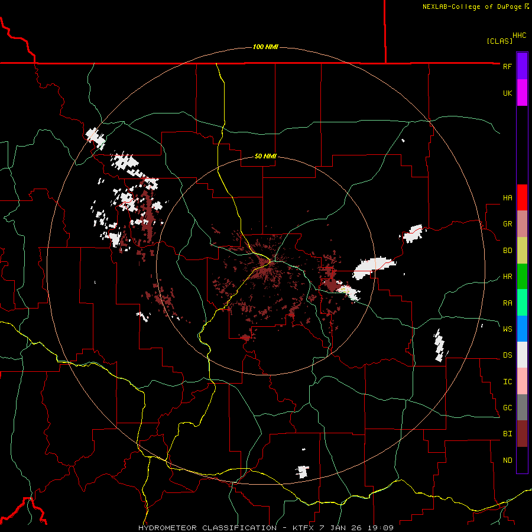Click the "UK" legend label
The height and width of the screenshot is (532, 532).
(507, 93)
